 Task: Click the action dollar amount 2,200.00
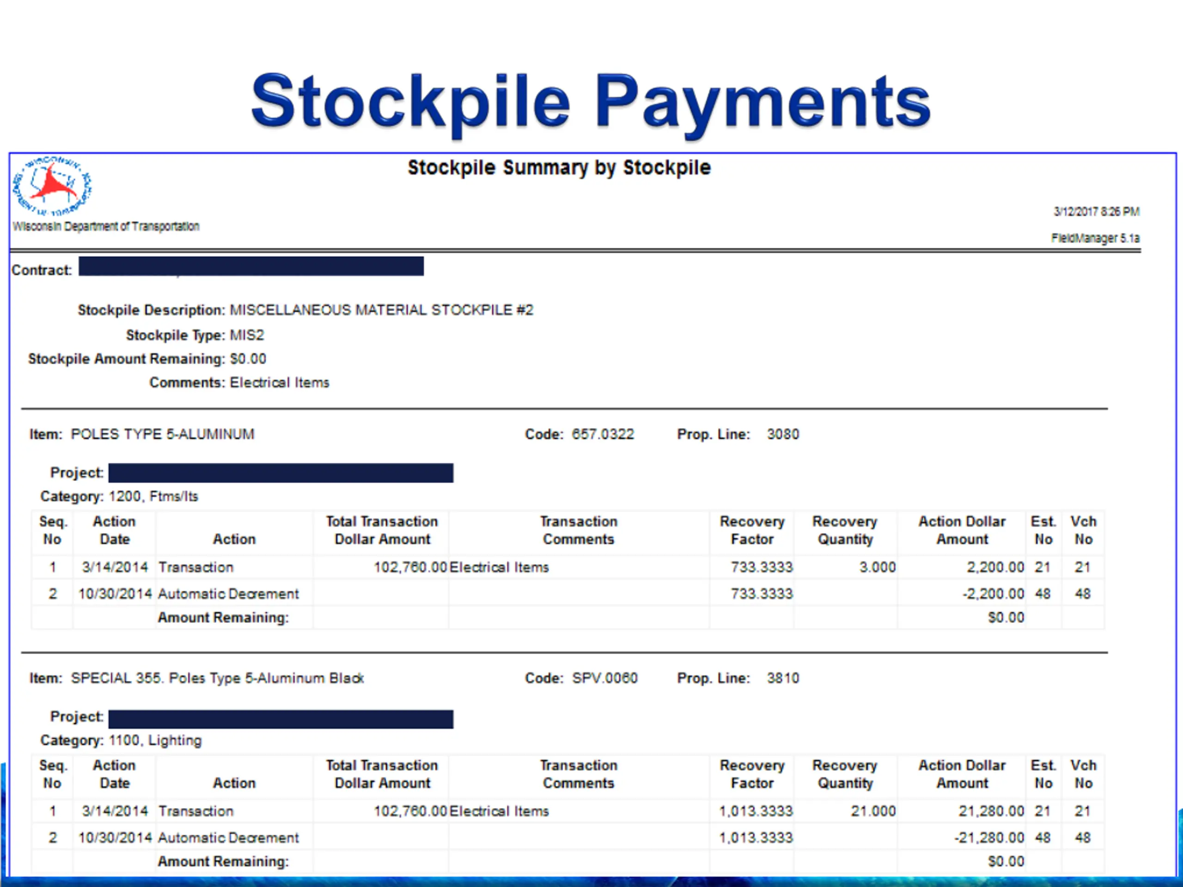(995, 567)
